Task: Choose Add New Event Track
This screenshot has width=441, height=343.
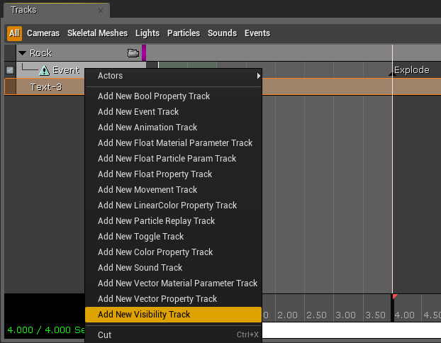Action: click(x=174, y=111)
